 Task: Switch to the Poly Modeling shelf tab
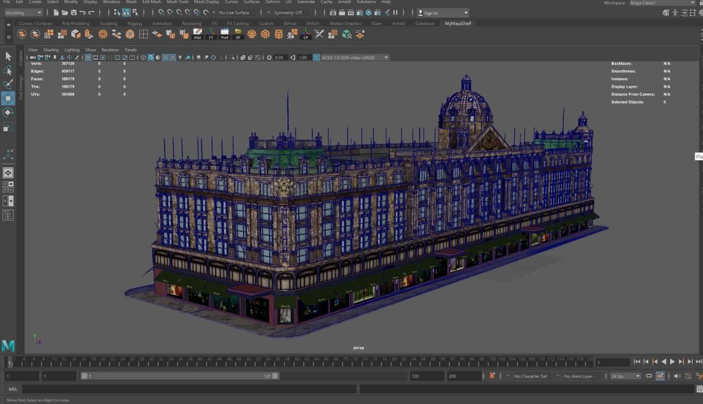click(x=76, y=23)
